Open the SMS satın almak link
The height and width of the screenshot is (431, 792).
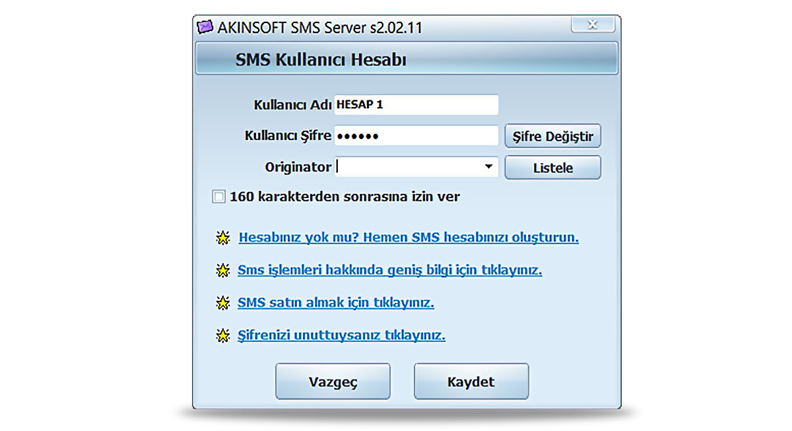tap(336, 302)
